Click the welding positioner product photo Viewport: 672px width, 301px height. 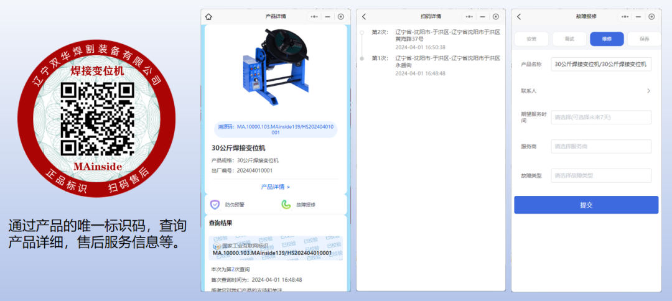pos(276,68)
